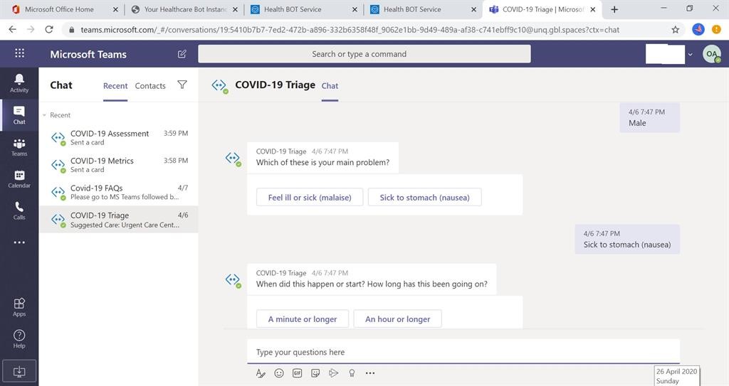Click 'When did this happen or start?' message
The width and height of the screenshot is (729, 386).
[372, 284]
